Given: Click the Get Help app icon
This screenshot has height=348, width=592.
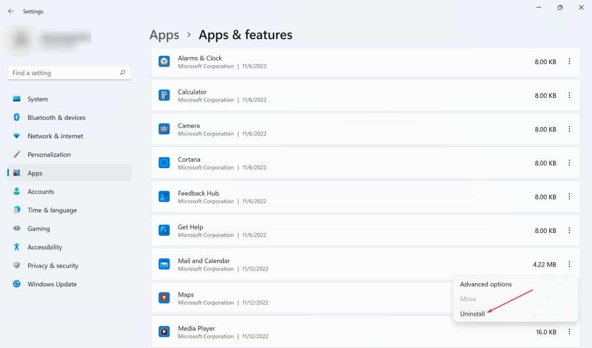Looking at the screenshot, I should [x=164, y=230].
